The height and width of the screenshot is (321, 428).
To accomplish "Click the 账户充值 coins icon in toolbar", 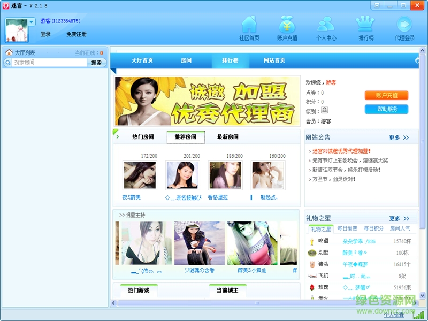I will point(287,25).
